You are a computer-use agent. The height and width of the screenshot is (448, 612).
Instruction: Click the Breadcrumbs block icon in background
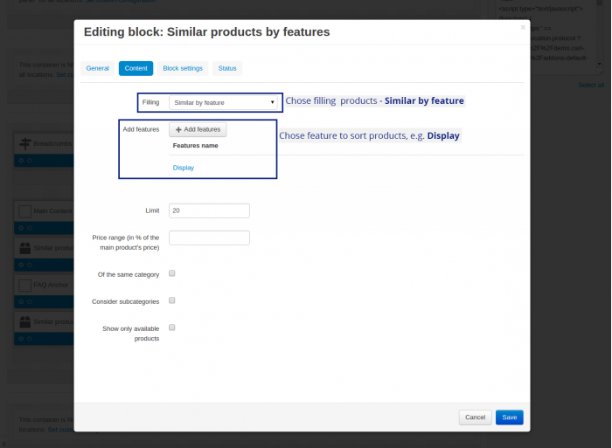click(x=25, y=144)
